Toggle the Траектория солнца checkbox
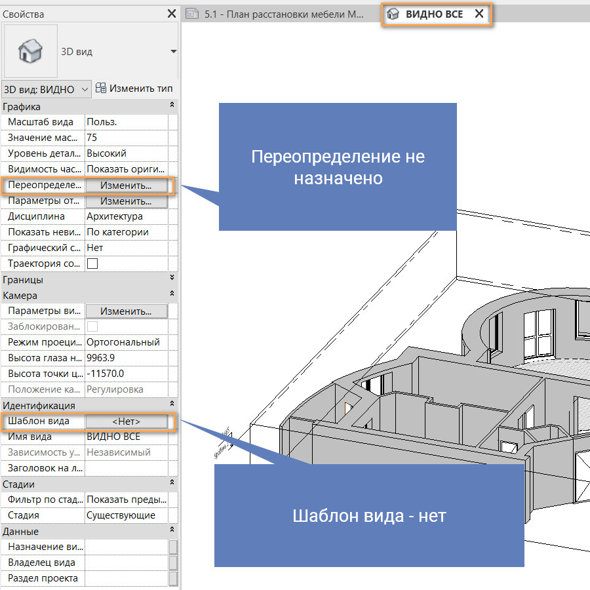Viewport: 590px width, 590px height. (x=92, y=264)
